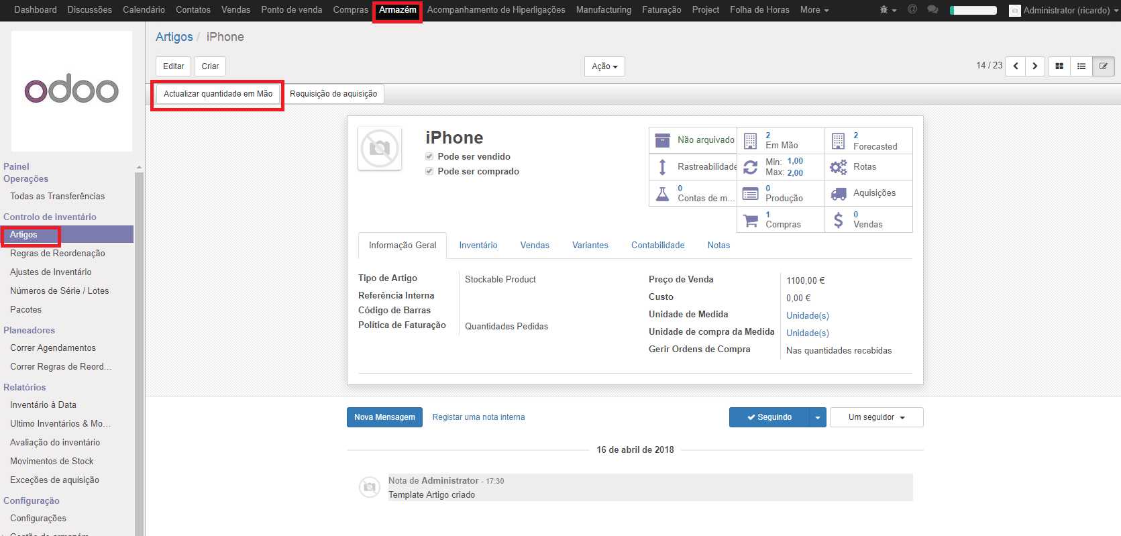
Task: Click the @ mentions icon in top bar
Action: [912, 9]
